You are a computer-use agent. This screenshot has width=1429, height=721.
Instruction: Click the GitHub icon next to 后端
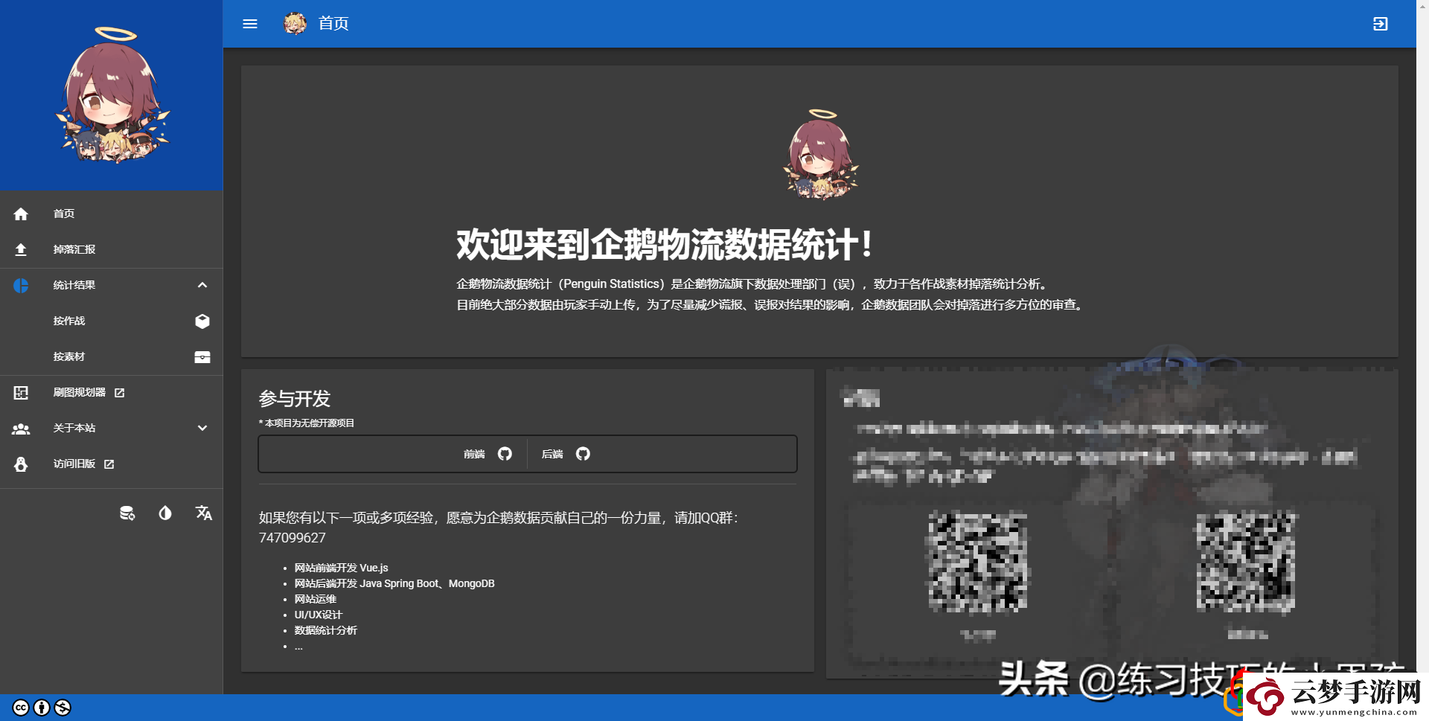(583, 454)
